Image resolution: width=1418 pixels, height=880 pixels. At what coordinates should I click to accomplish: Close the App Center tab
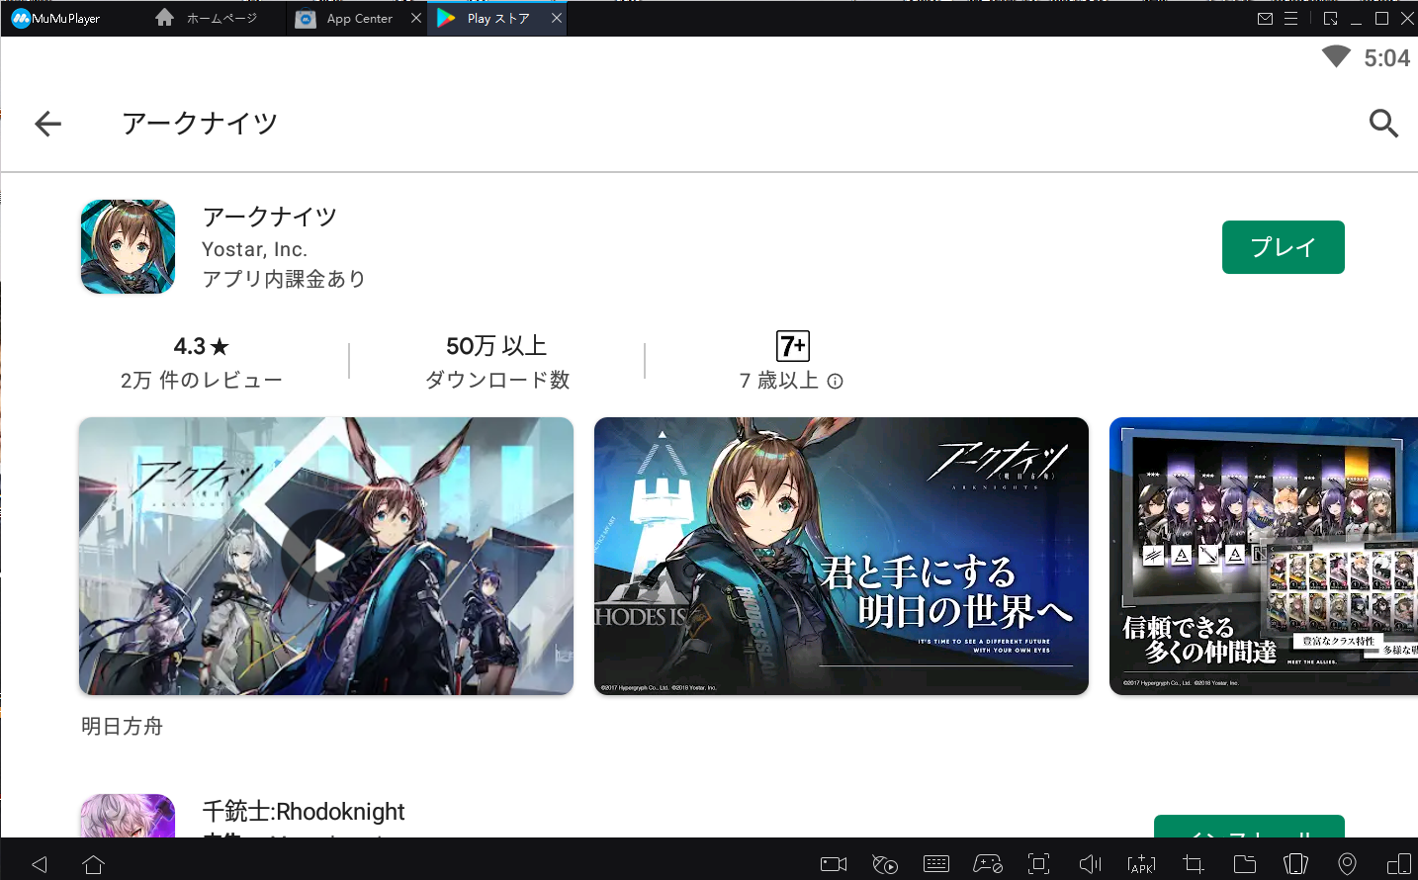[416, 18]
